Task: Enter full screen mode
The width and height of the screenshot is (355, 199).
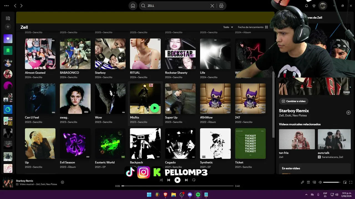Action: point(351,182)
